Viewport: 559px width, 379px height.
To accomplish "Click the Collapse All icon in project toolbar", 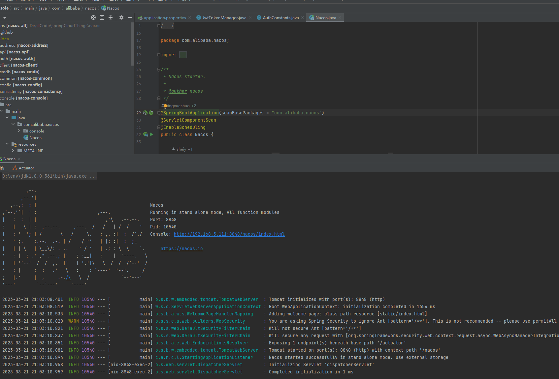I will tap(111, 17).
